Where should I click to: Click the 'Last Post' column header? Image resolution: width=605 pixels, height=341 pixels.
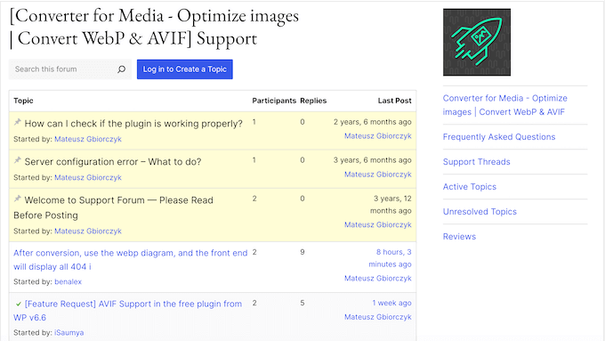395,101
